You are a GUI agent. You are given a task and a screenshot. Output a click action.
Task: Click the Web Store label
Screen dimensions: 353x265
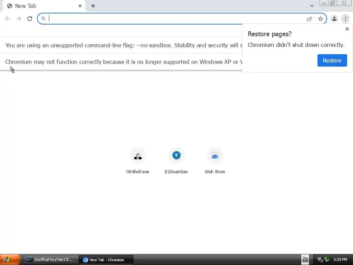click(215, 172)
